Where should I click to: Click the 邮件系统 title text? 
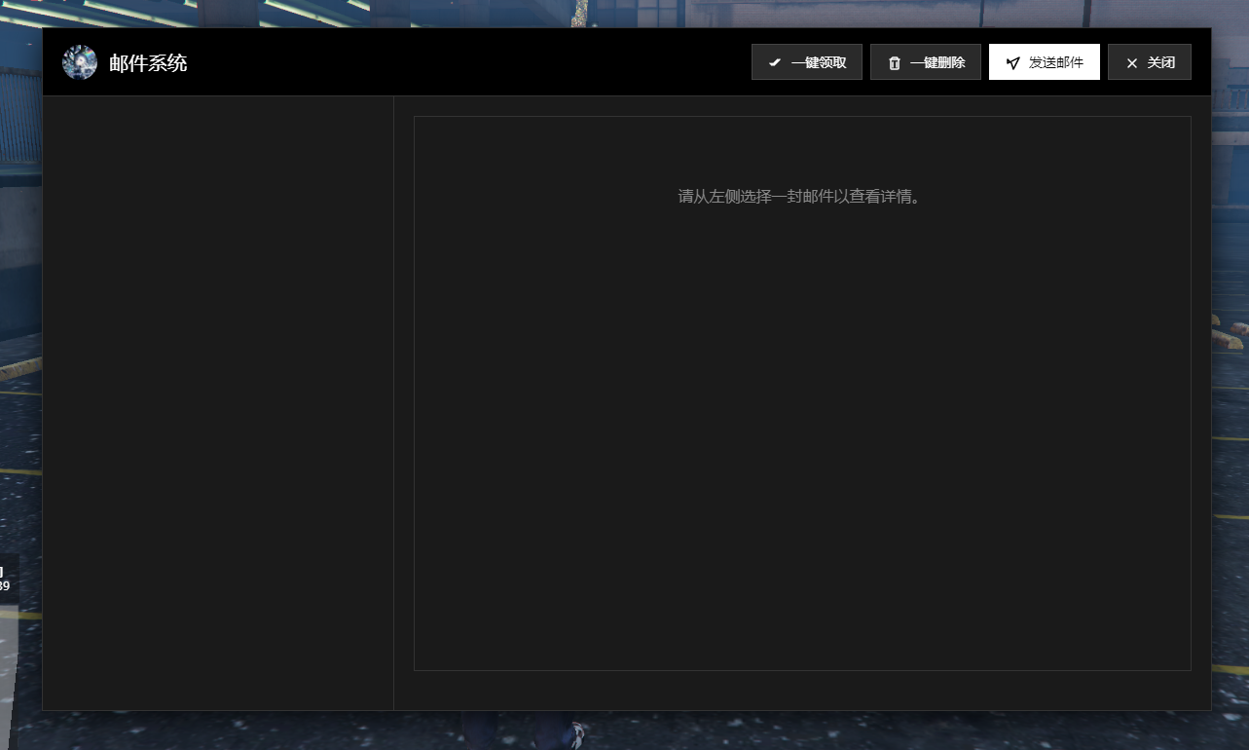tap(148, 63)
